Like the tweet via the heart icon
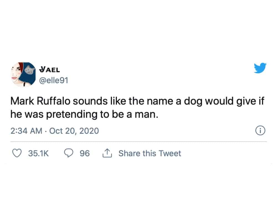 [17, 153]
